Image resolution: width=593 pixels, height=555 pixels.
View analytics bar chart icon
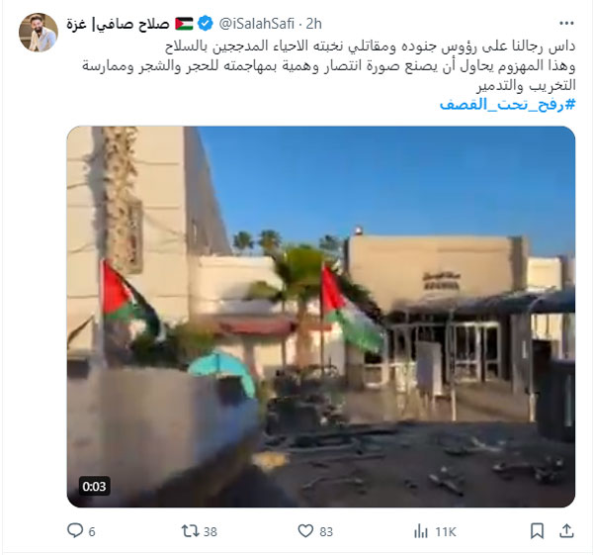pyautogui.click(x=421, y=531)
